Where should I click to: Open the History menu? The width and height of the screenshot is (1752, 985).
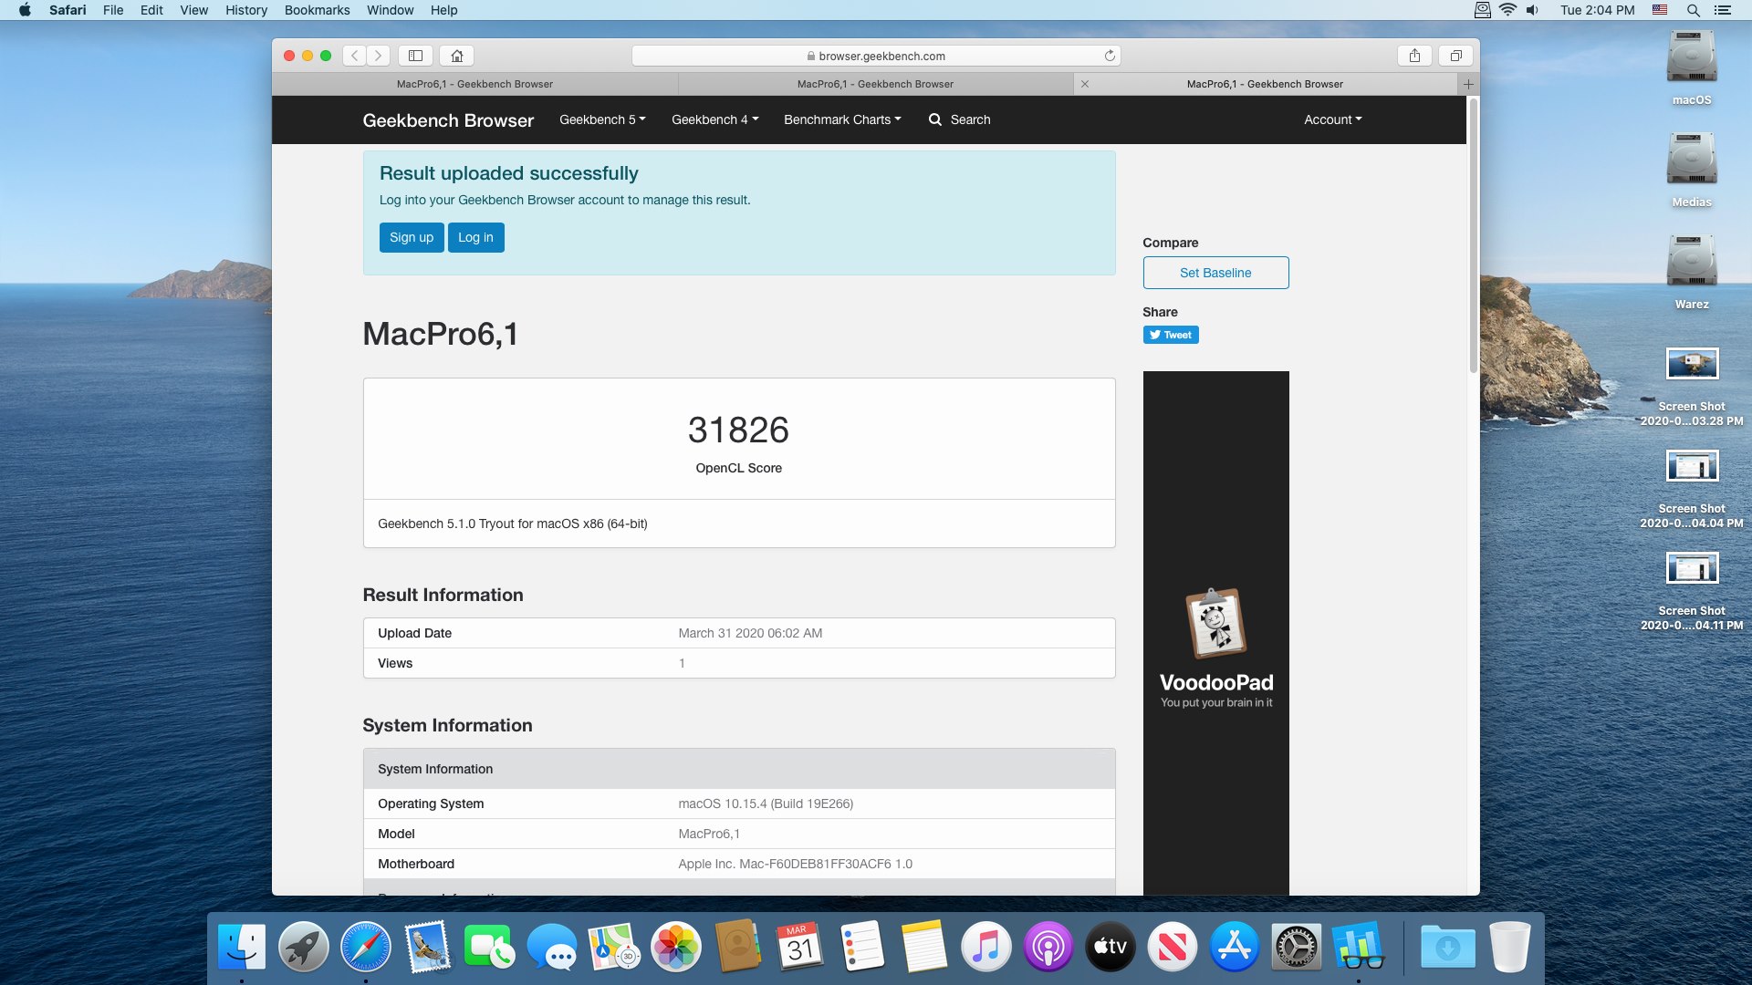(x=246, y=10)
